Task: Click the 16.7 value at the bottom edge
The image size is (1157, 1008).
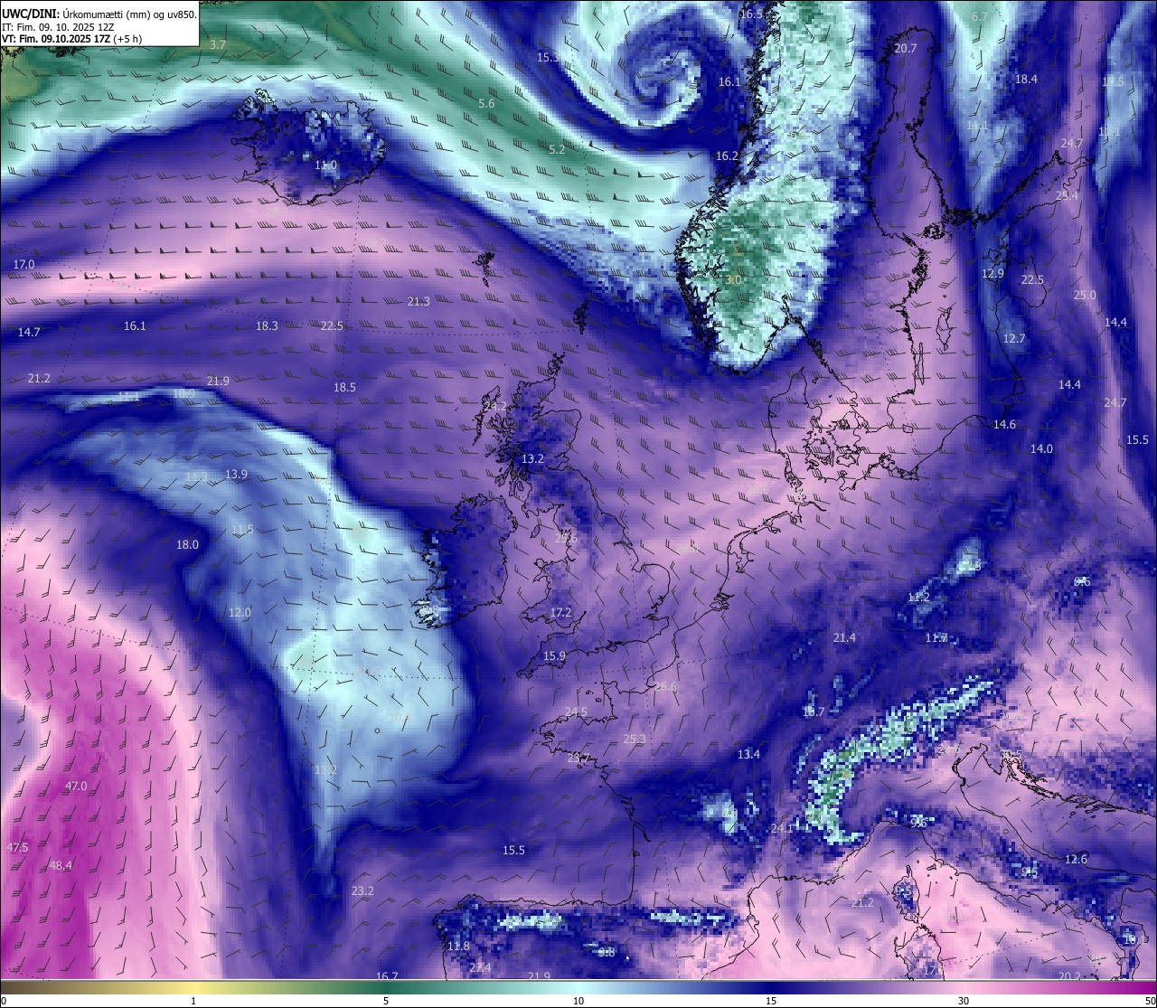Action: [x=387, y=976]
